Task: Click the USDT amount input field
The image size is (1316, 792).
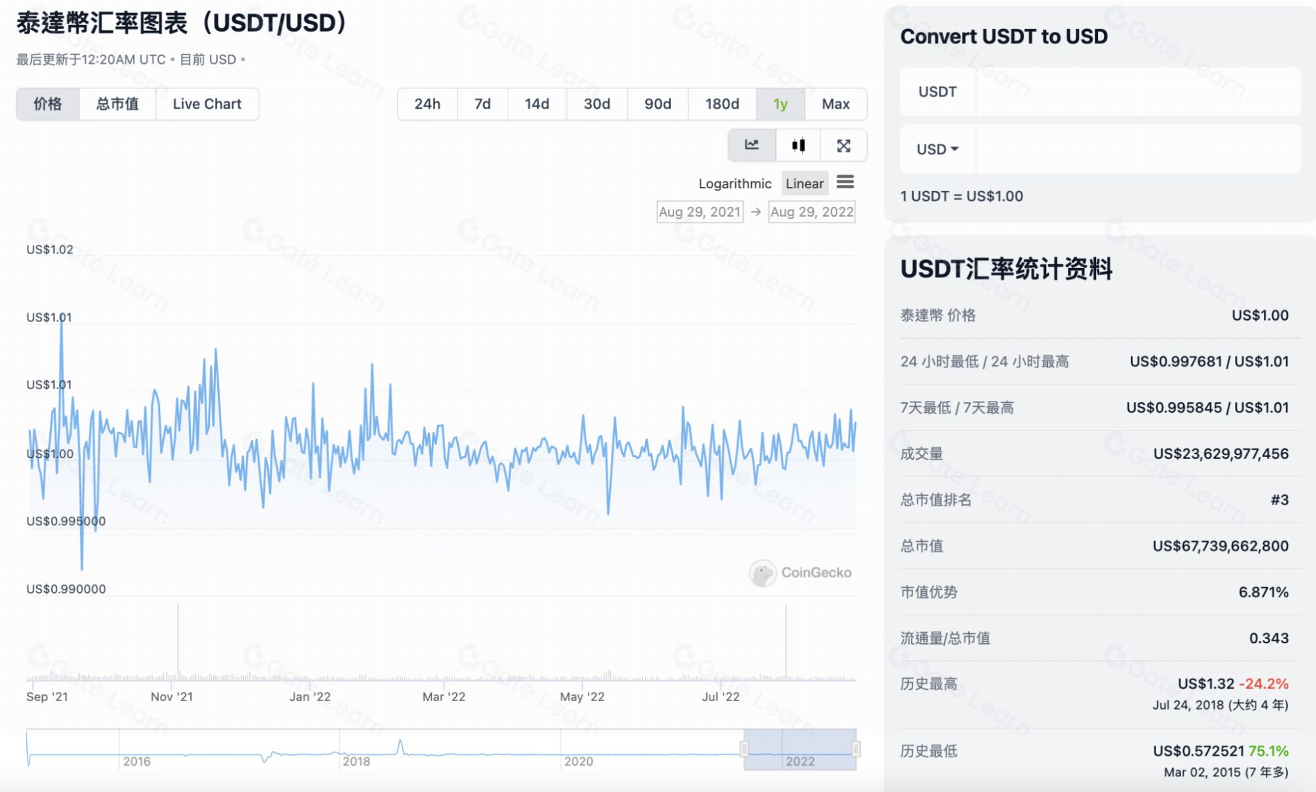Action: tap(1138, 92)
